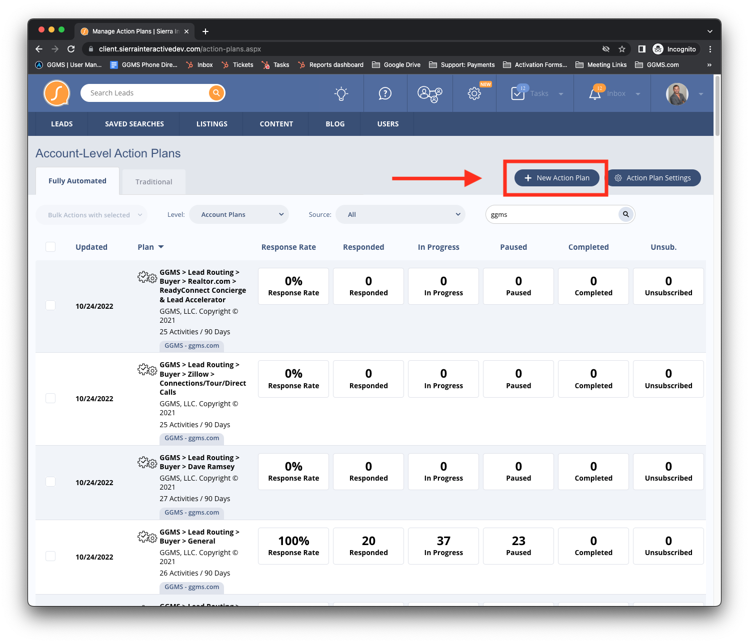The image size is (749, 643).
Task: Switch to the Traditional tab
Action: point(154,182)
